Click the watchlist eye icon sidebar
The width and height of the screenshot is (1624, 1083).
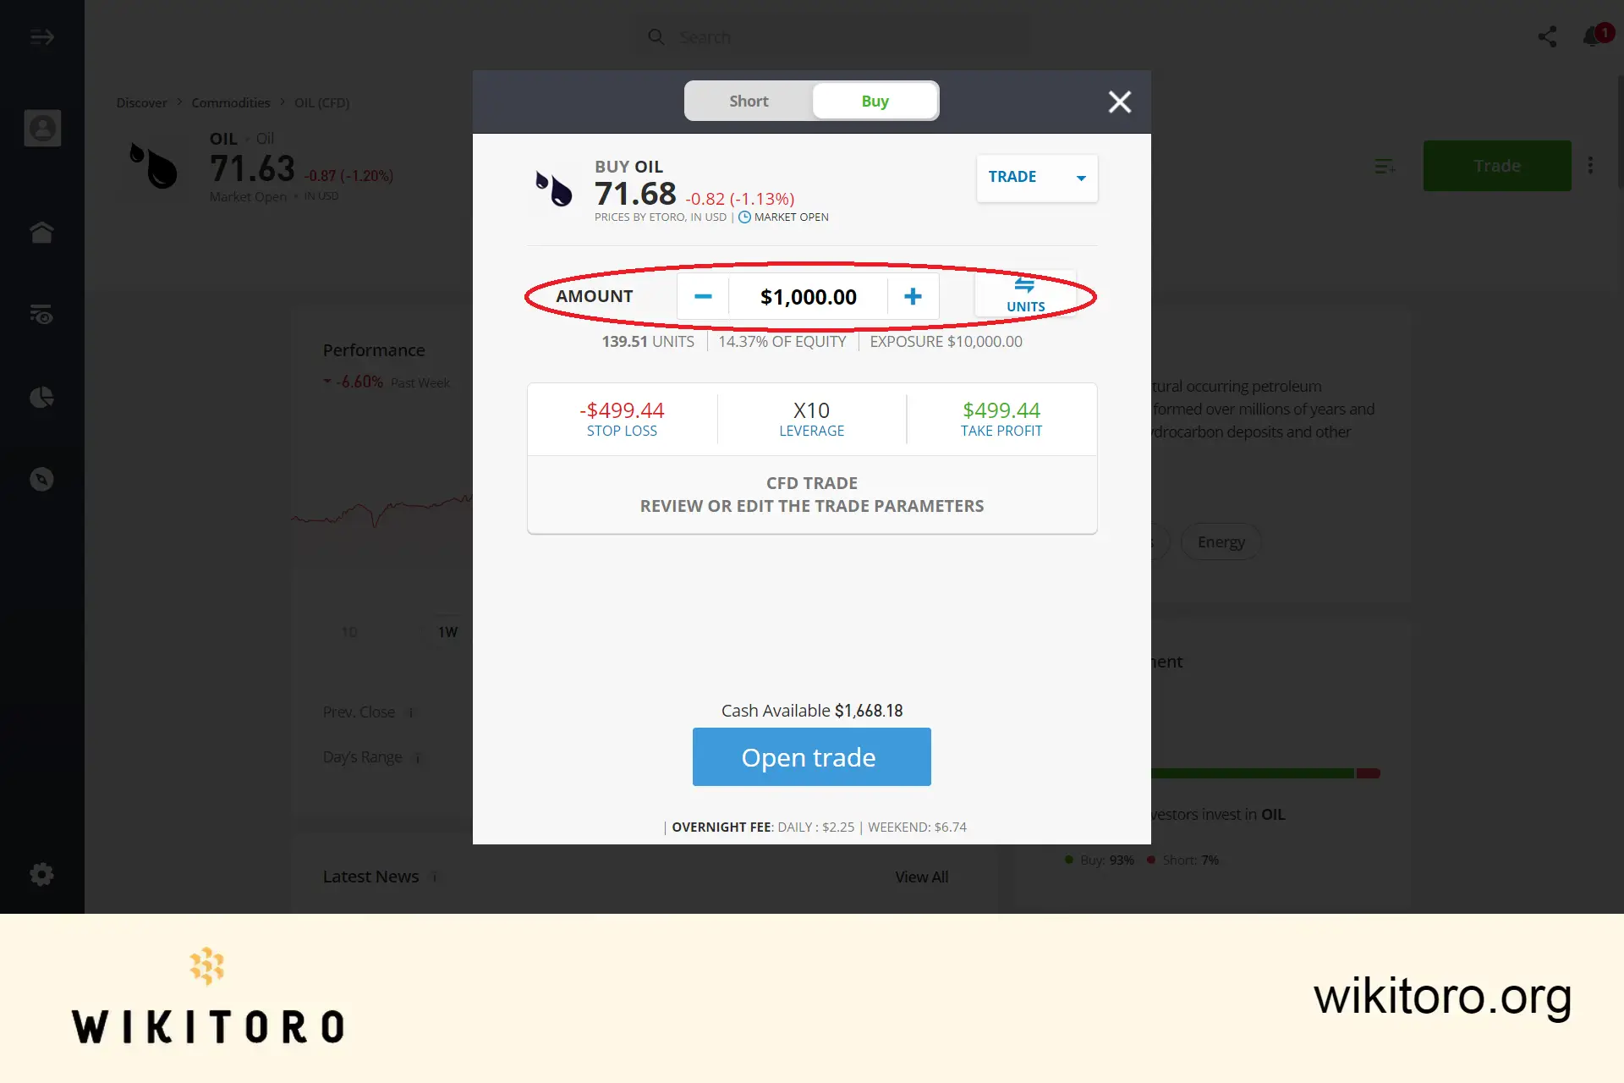click(x=41, y=314)
